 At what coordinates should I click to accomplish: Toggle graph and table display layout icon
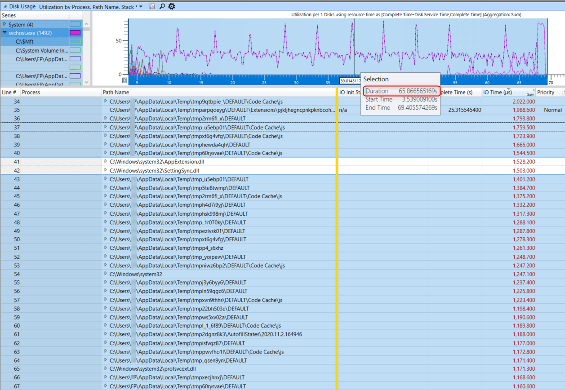click(152, 7)
